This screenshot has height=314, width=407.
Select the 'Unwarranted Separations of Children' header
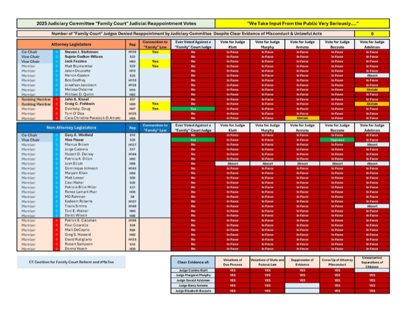click(x=372, y=262)
